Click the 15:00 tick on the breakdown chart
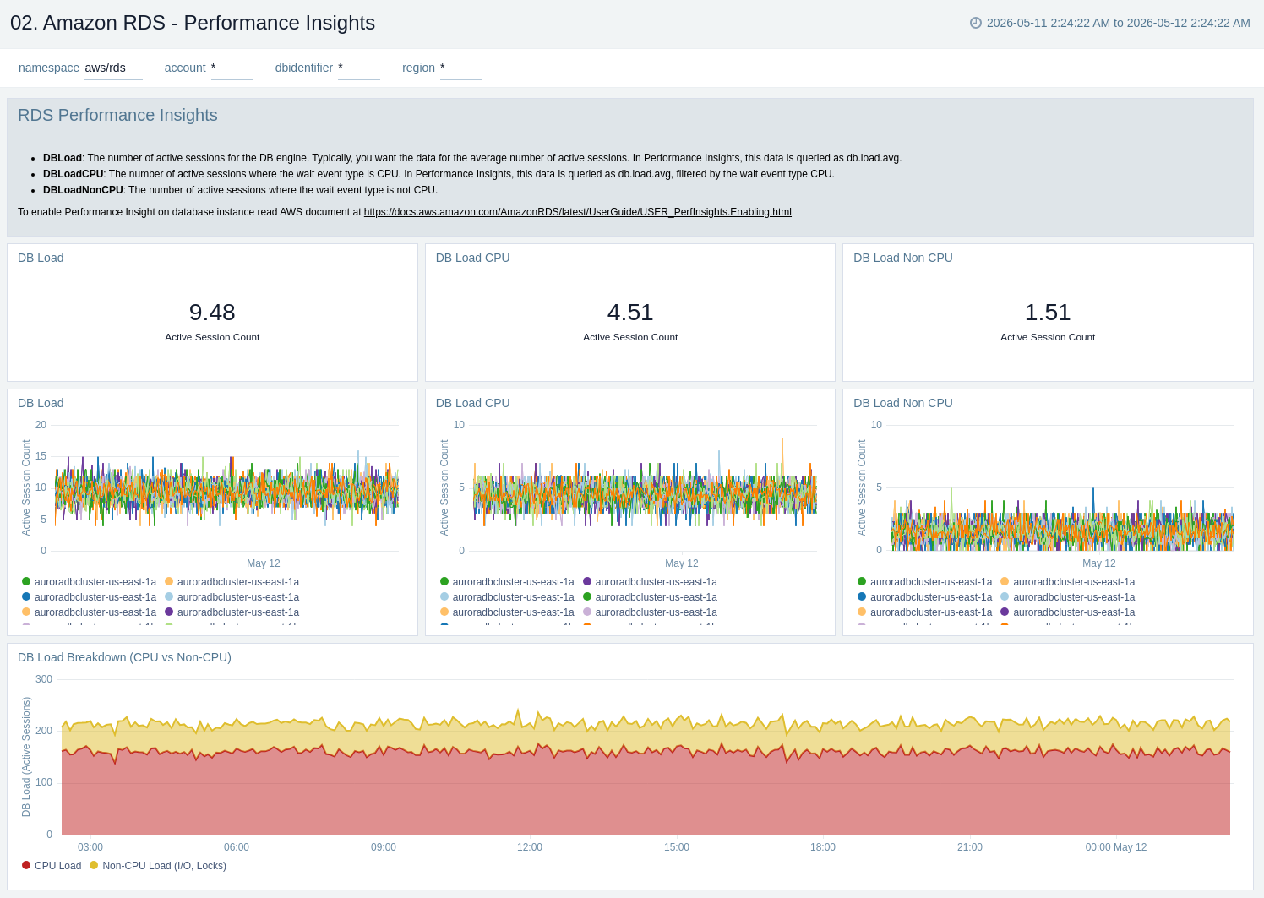This screenshot has height=898, width=1264. click(x=677, y=847)
